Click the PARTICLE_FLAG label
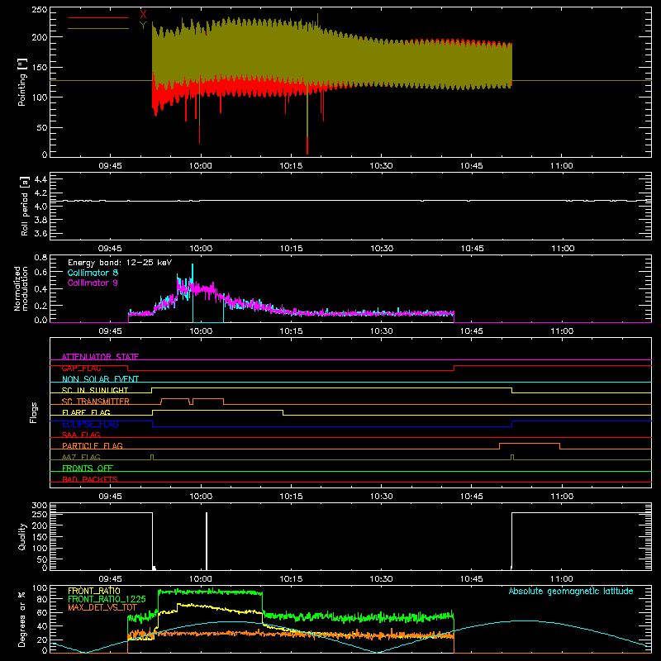 point(93,445)
